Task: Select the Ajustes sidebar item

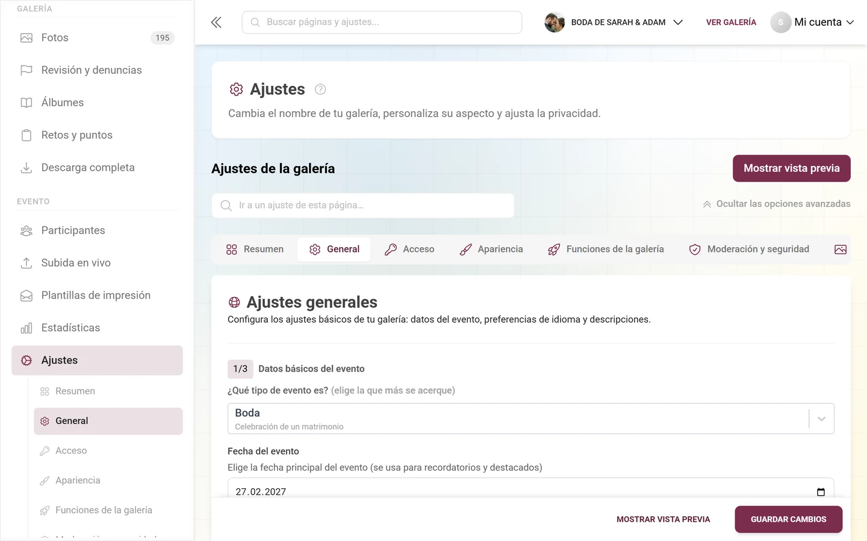Action: pyautogui.click(x=97, y=361)
